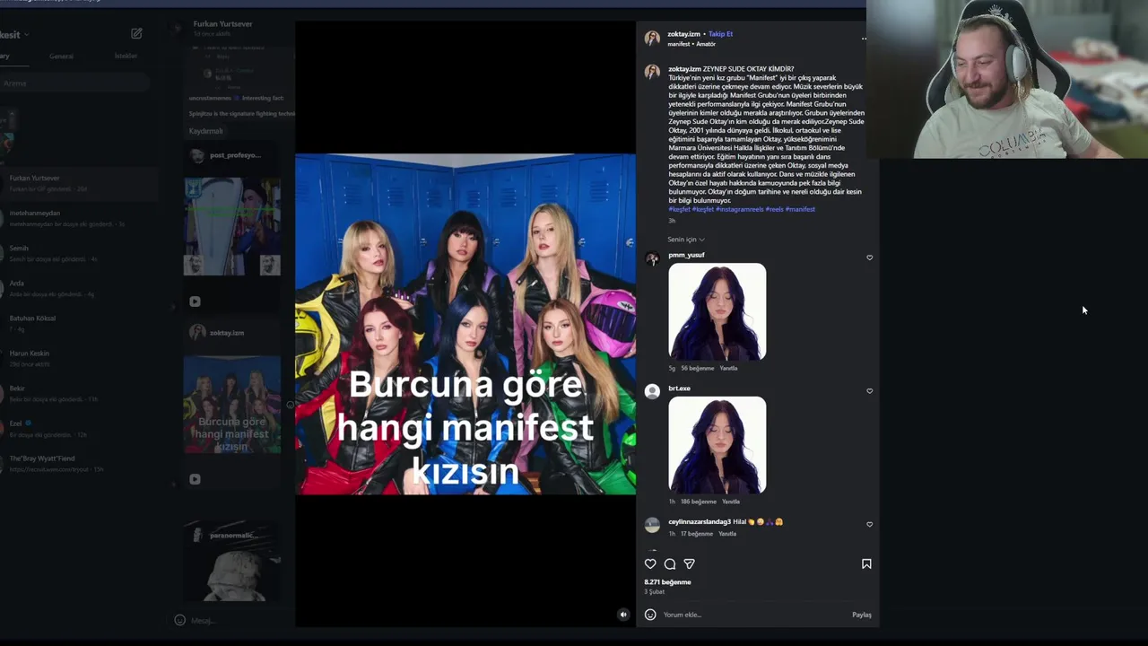Switch to the İstekler requests tab
The height and width of the screenshot is (646, 1148).
pos(126,56)
